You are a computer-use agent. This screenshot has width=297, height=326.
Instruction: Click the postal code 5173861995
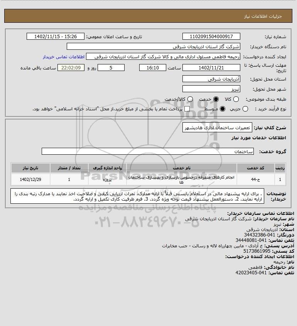pos(257,251)
